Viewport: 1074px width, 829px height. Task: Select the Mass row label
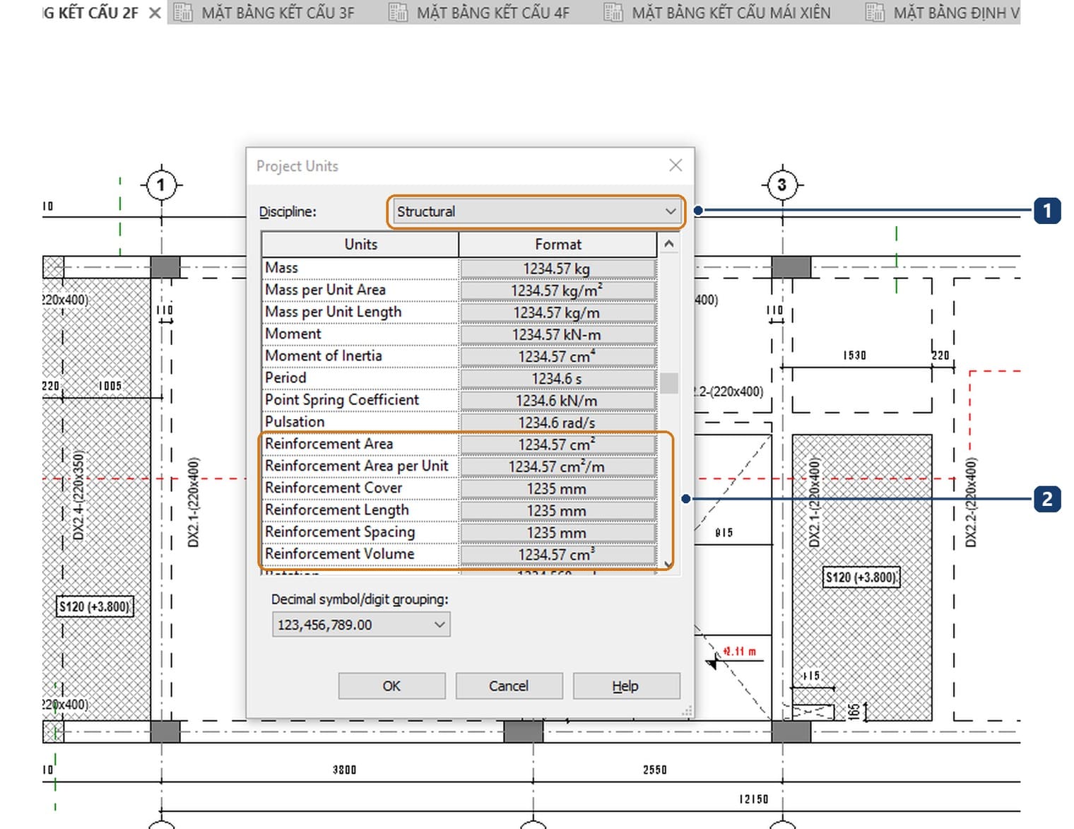coord(281,268)
